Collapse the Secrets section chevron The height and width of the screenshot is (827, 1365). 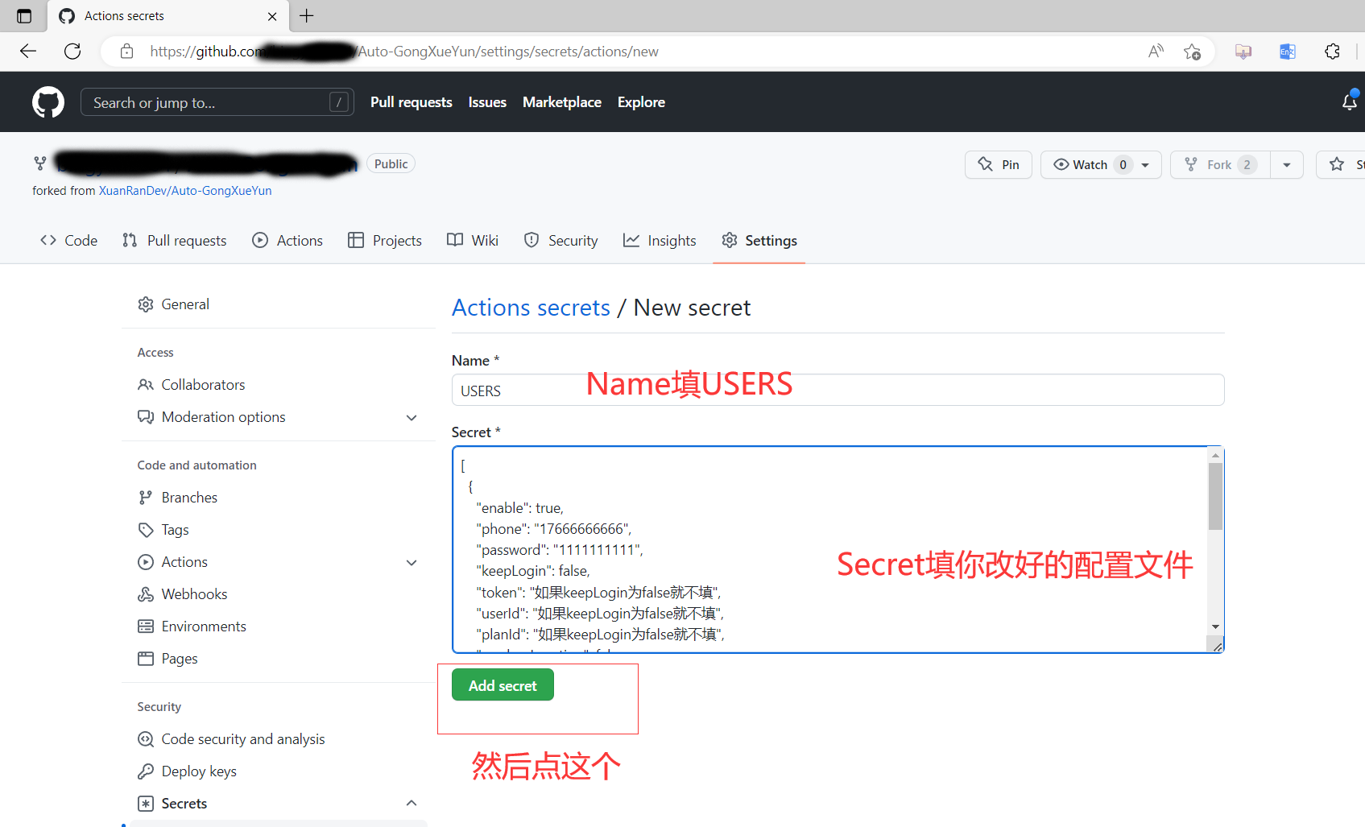pyautogui.click(x=412, y=804)
